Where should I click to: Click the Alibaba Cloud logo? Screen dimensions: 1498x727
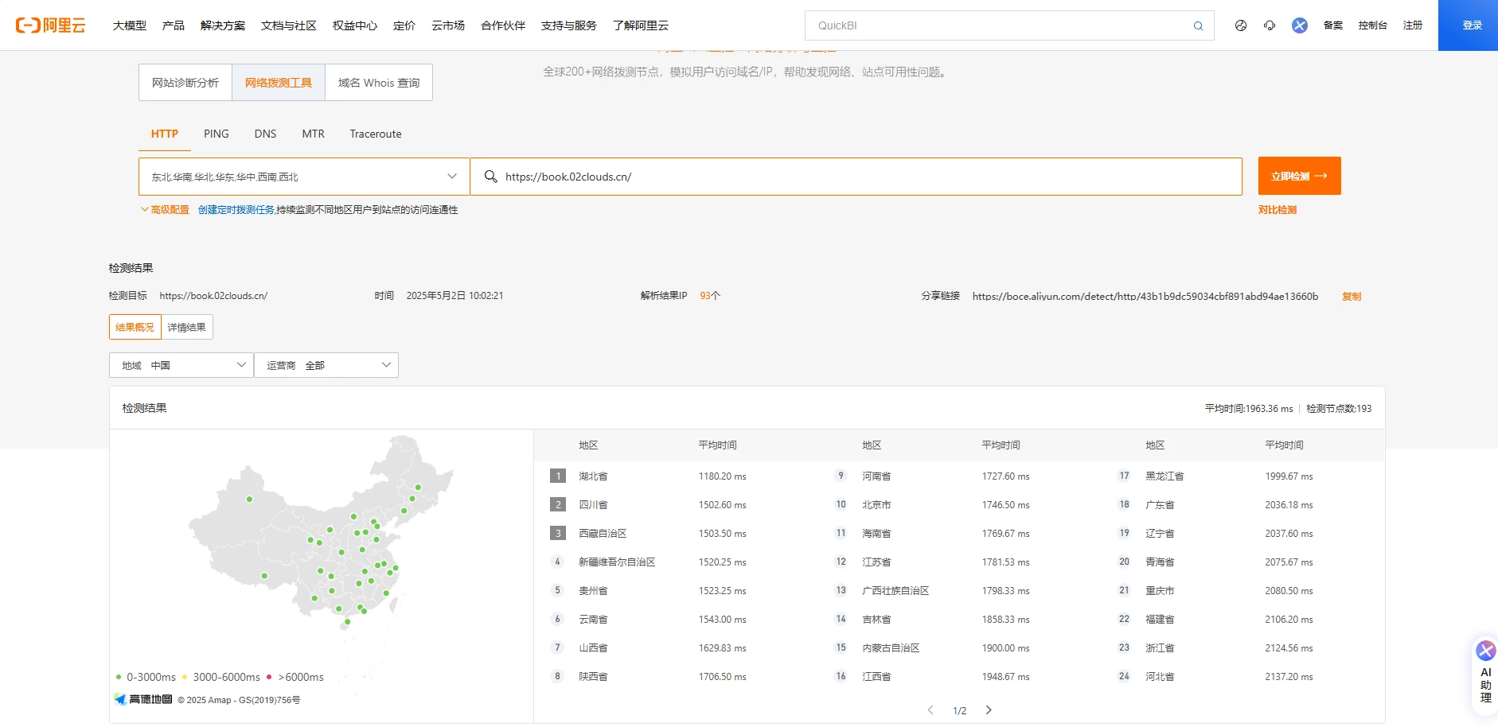click(50, 25)
